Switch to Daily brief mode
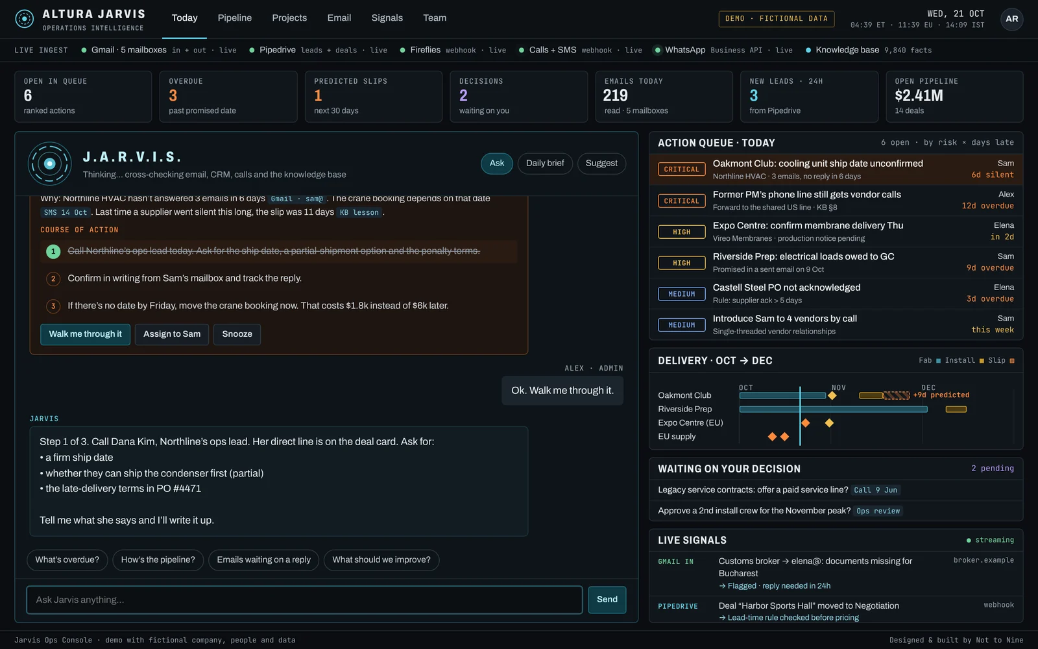This screenshot has height=649, width=1038. pyautogui.click(x=545, y=164)
